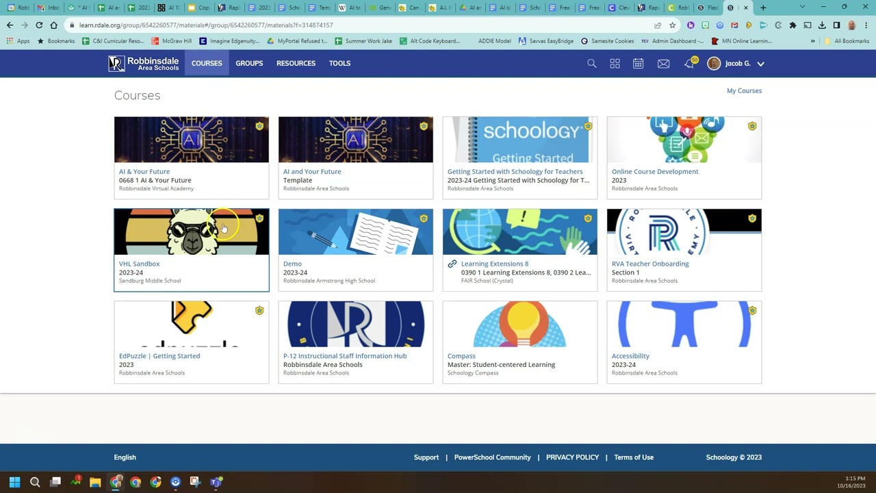The height and width of the screenshot is (493, 876).
Task: Open the Savvas EasyBridge bookmark
Action: coord(545,41)
